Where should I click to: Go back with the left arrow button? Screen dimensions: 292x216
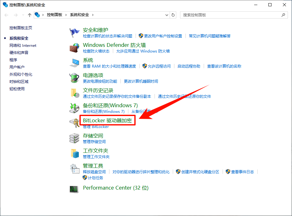6,15
